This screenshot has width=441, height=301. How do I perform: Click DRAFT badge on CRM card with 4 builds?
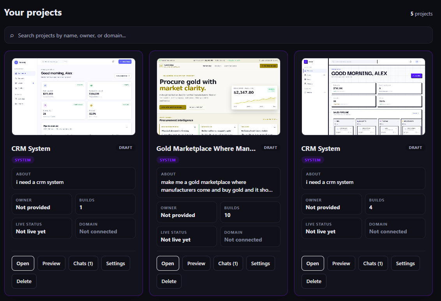pos(415,147)
